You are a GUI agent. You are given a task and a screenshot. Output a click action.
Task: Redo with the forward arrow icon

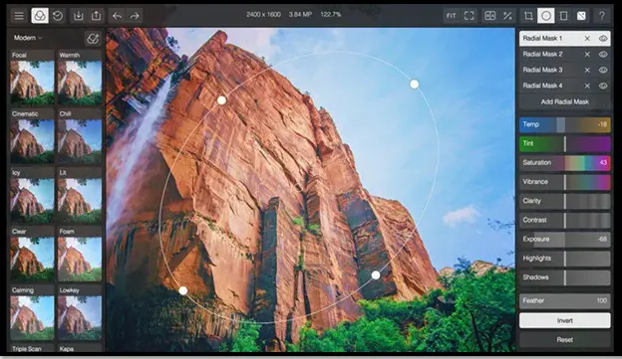tap(135, 16)
